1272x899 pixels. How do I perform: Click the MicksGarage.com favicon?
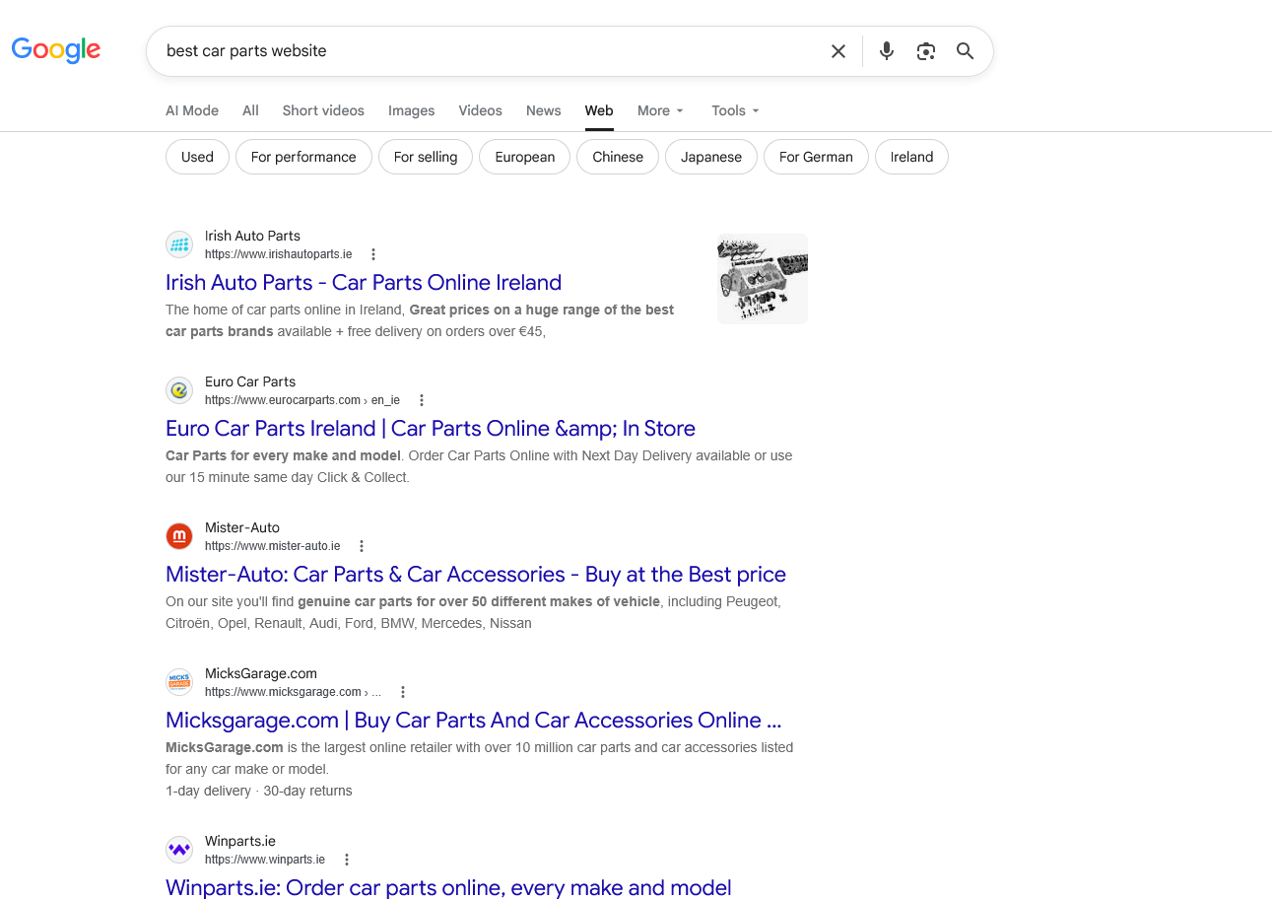point(179,682)
